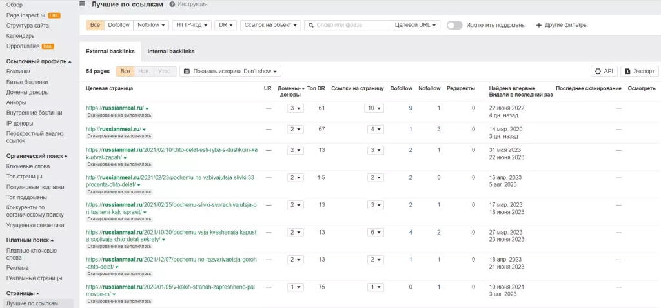
Task: Collapse Ссылочный профиль sidebar section
Action: tap(39, 61)
